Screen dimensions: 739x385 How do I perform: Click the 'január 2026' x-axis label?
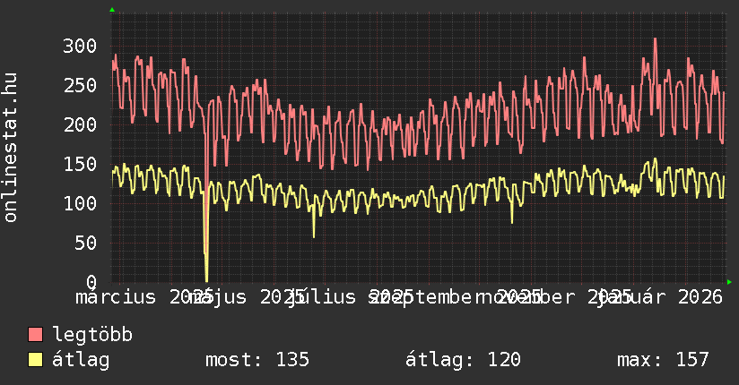662,296
